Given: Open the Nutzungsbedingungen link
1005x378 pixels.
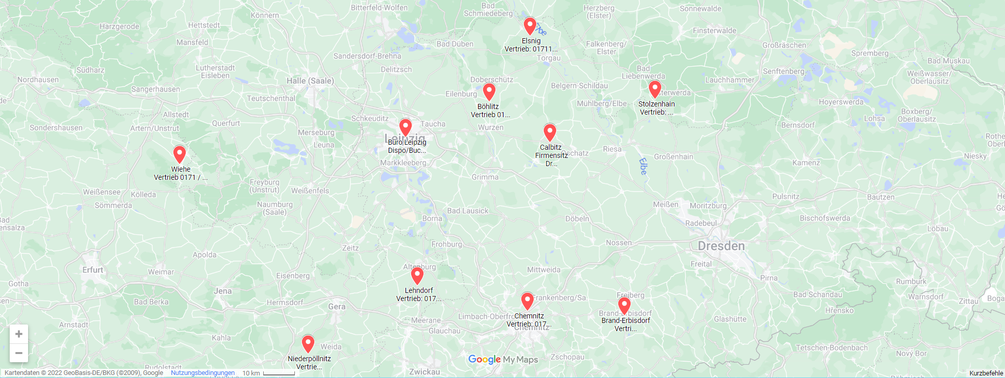Looking at the screenshot, I should pyautogui.click(x=203, y=373).
